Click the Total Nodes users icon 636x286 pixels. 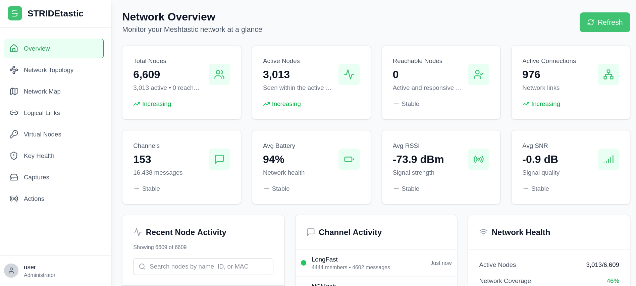point(219,74)
